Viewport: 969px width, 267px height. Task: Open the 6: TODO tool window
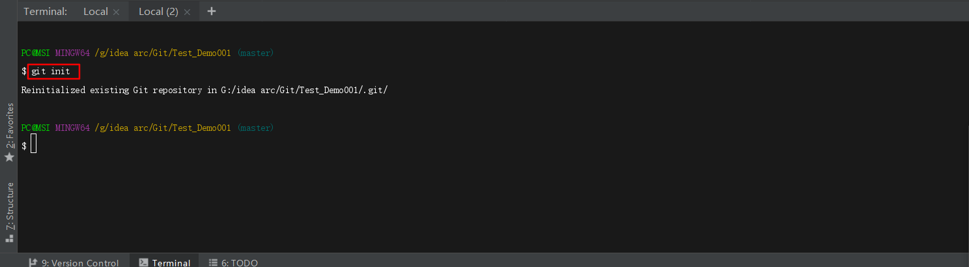click(x=233, y=262)
